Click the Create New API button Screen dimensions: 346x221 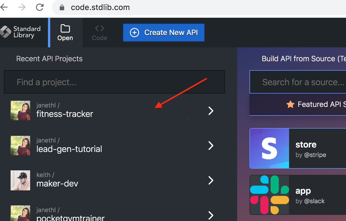[x=164, y=33]
